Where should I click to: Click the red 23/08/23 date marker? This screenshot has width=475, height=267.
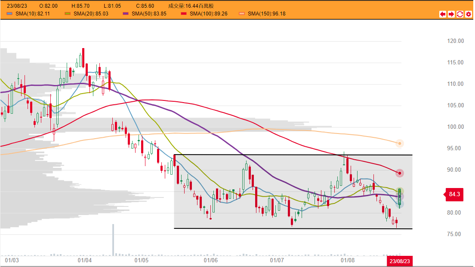(x=400, y=261)
